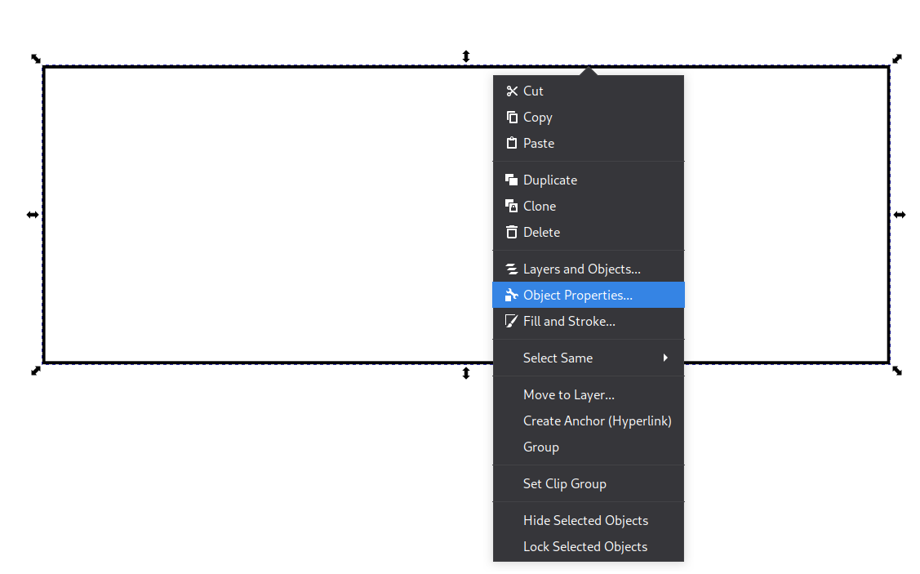The width and height of the screenshot is (920, 574).
Task: Hide Selected Objects via menu
Action: tap(585, 520)
